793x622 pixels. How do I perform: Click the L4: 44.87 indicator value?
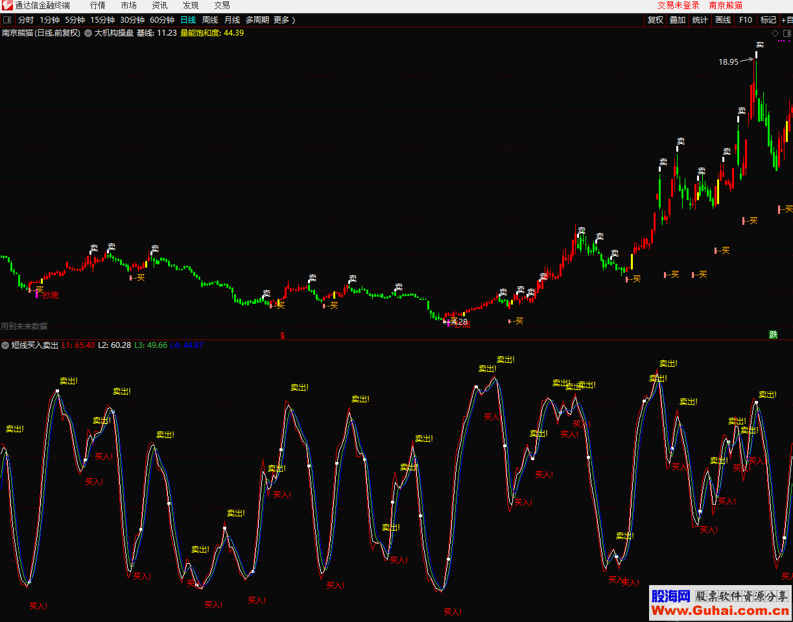click(x=187, y=345)
